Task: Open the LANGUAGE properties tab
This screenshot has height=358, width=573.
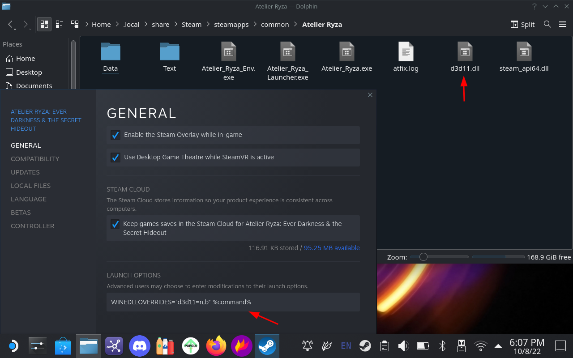Action: 29,199
